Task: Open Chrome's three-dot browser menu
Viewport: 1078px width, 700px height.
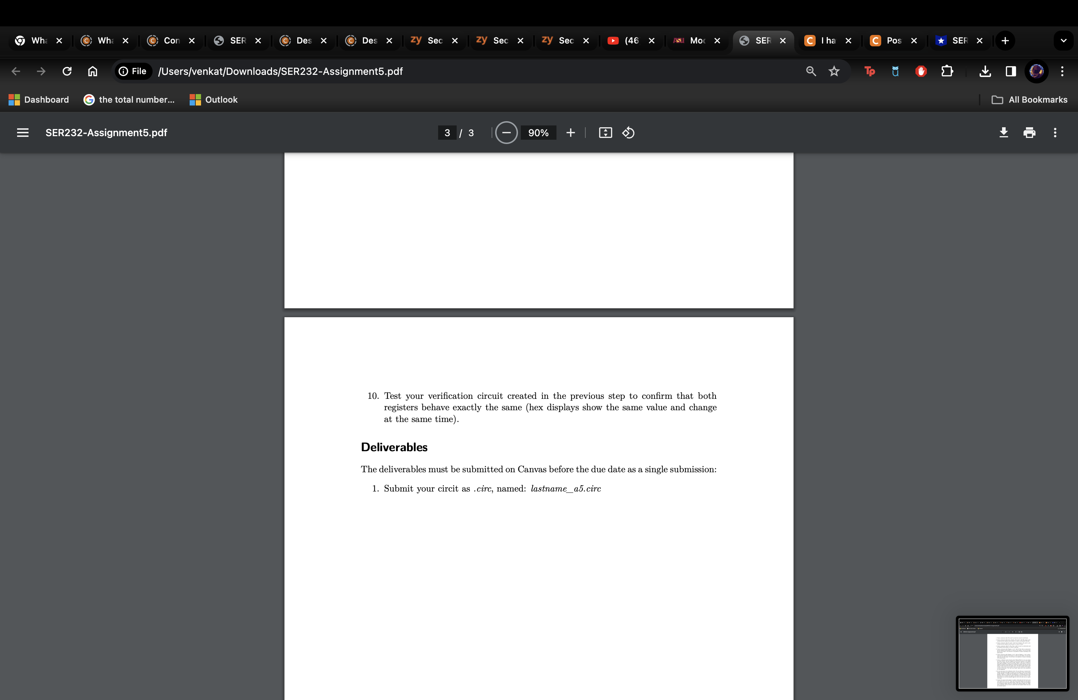Action: pyautogui.click(x=1063, y=71)
